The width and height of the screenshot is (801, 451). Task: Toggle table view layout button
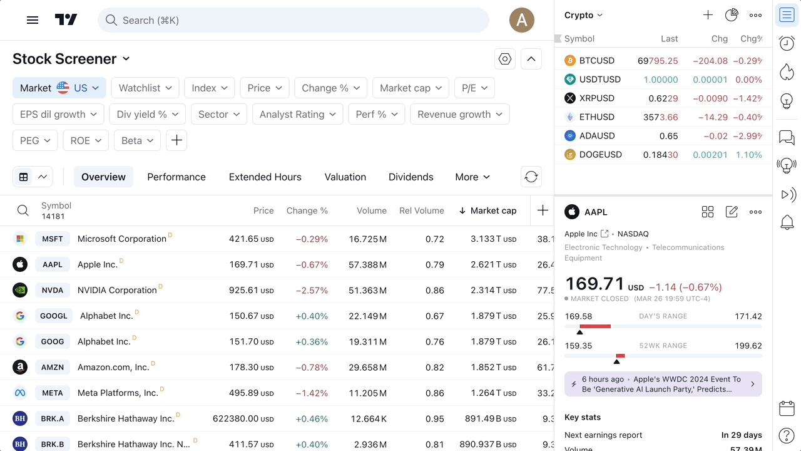24,177
